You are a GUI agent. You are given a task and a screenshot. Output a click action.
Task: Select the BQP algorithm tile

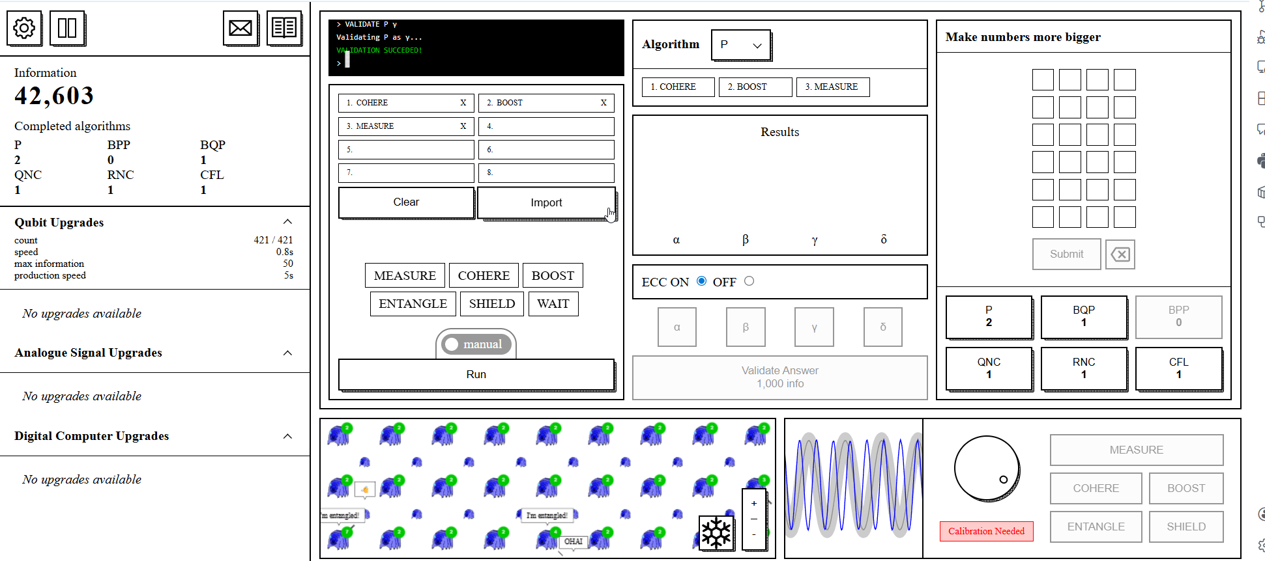1083,316
